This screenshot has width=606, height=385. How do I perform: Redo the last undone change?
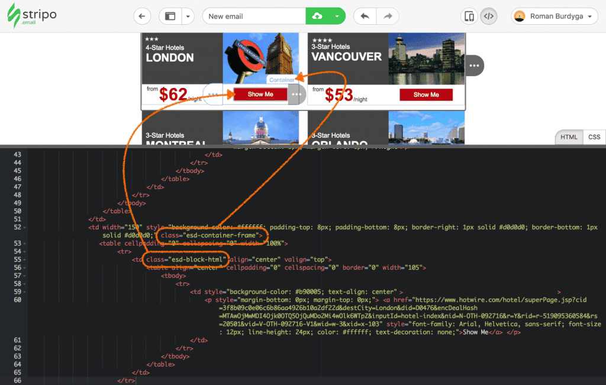387,17
